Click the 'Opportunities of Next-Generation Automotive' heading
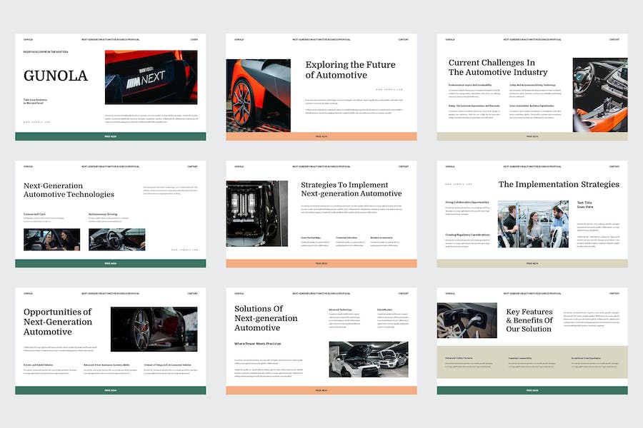 click(x=57, y=322)
